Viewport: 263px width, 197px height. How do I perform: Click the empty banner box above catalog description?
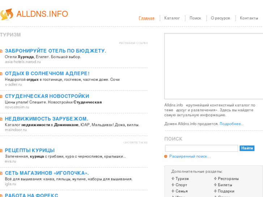tap(214, 66)
